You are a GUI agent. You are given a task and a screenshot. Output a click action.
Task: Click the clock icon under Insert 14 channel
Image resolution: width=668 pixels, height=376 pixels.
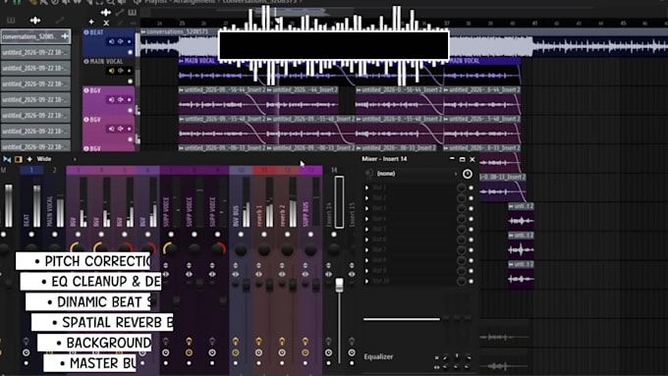point(328,352)
